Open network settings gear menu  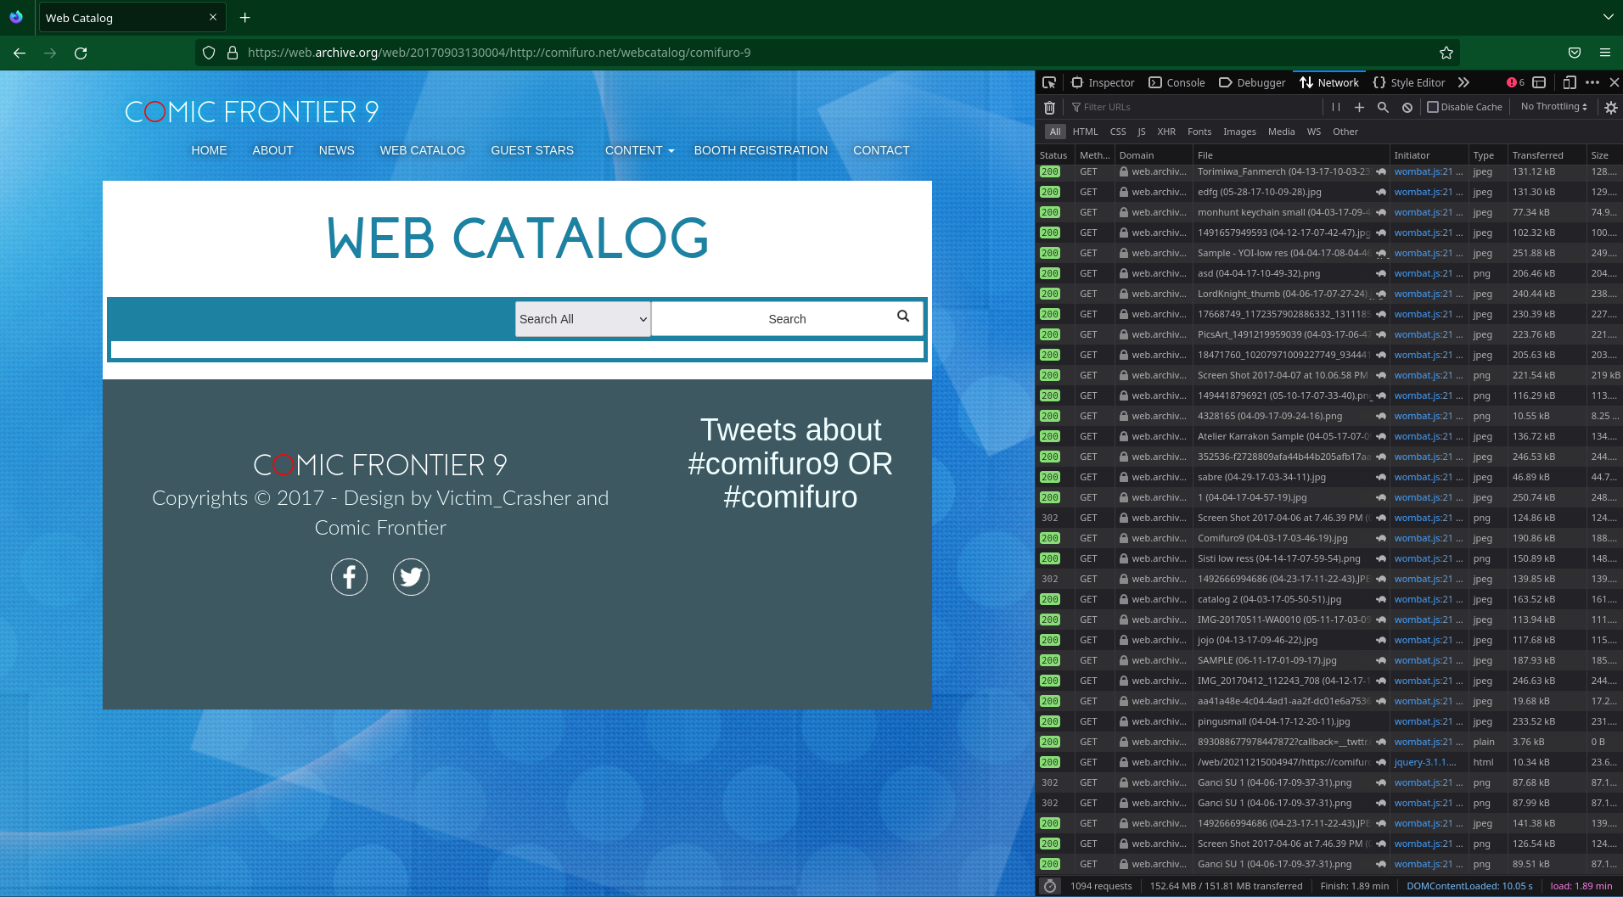[x=1610, y=108]
